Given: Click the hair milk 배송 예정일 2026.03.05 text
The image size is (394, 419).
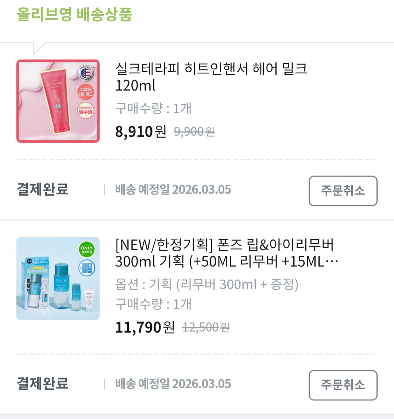Looking at the screenshot, I should (x=173, y=190).
